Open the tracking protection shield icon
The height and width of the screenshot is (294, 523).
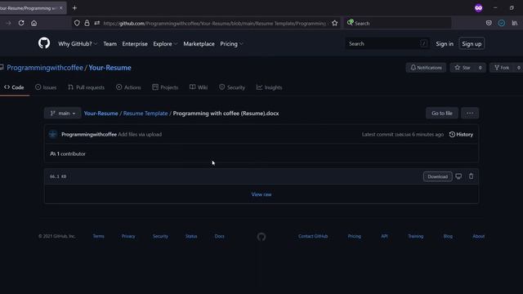tap(77, 23)
